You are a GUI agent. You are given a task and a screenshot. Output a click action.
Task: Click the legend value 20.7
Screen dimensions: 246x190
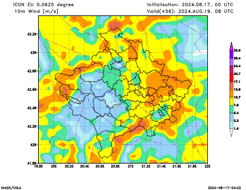pos(237,74)
